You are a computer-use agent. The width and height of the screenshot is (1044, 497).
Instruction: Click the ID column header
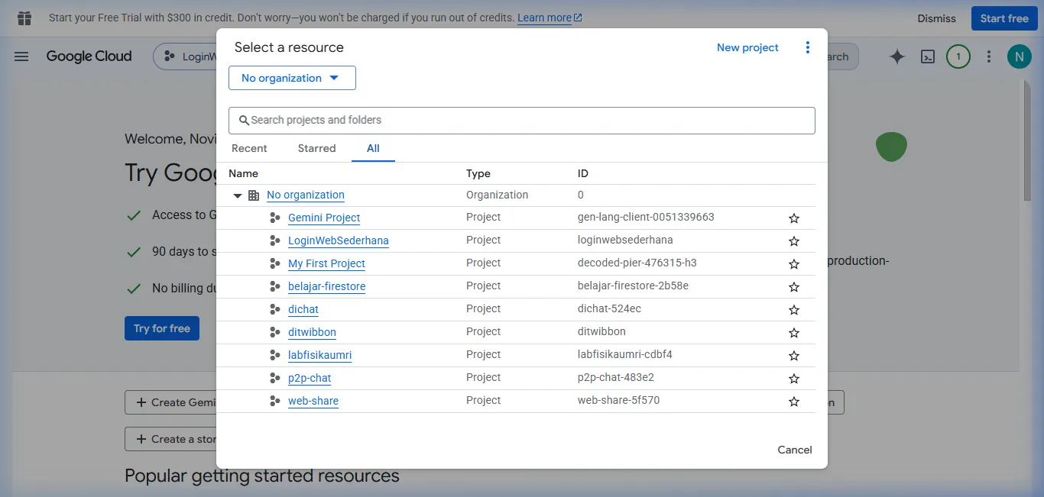[583, 173]
